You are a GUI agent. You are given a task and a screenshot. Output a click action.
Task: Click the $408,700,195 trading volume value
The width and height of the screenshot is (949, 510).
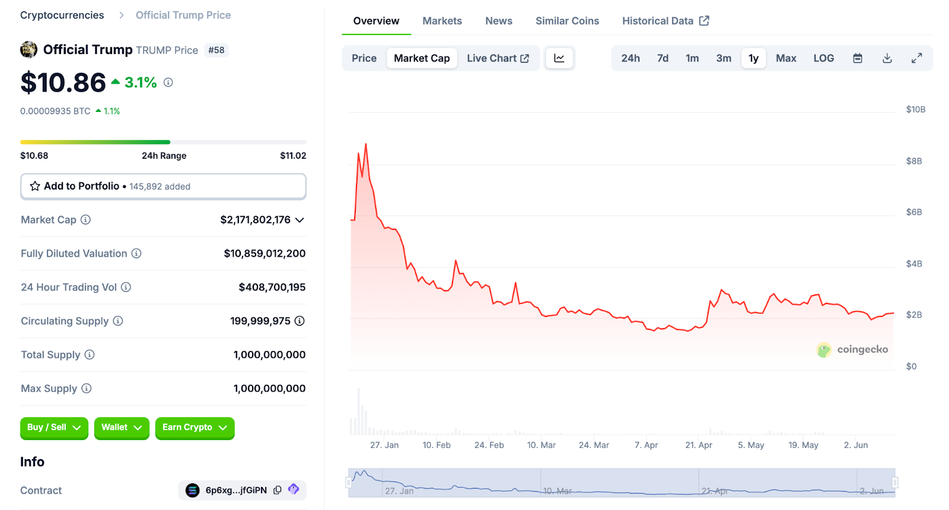[x=272, y=287]
